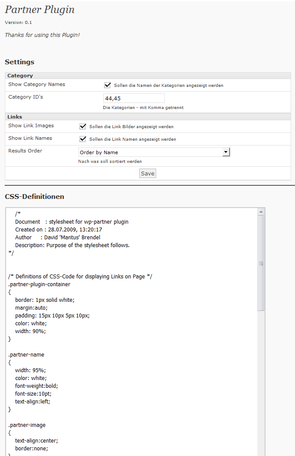
Task: Toggle the Show Category Names checkbox
Action: click(107, 86)
